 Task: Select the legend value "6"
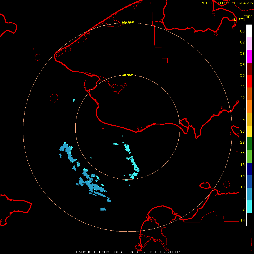243,198
